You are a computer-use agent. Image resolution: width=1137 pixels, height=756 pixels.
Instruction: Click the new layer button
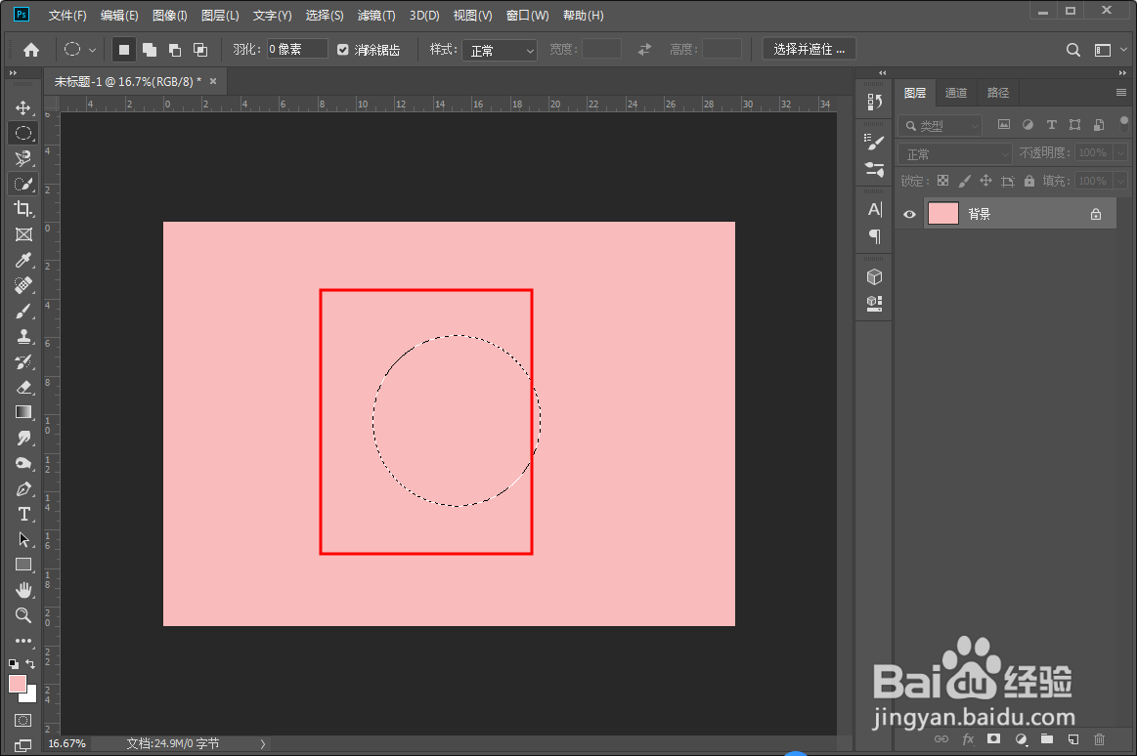[1073, 739]
